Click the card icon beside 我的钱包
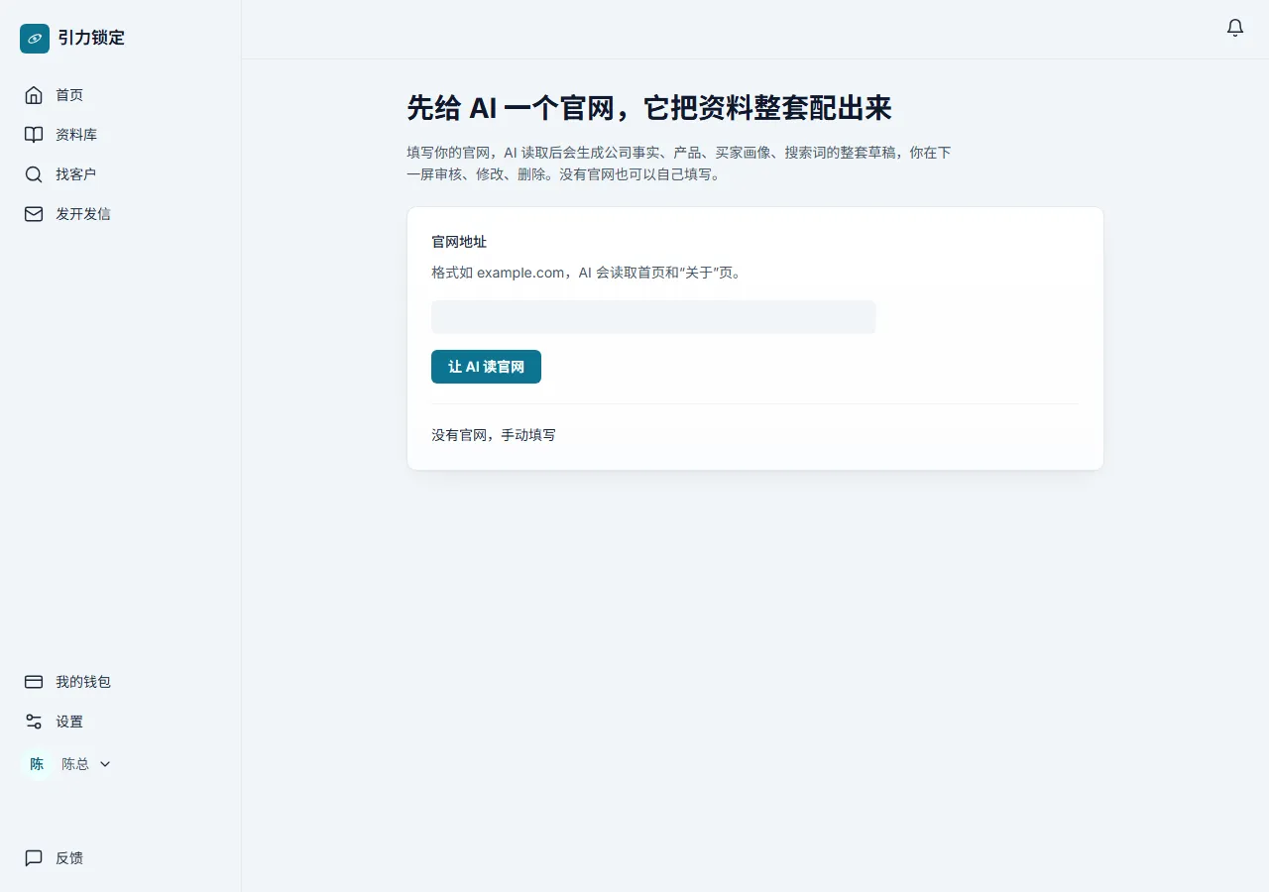This screenshot has height=892, width=1269. click(34, 682)
